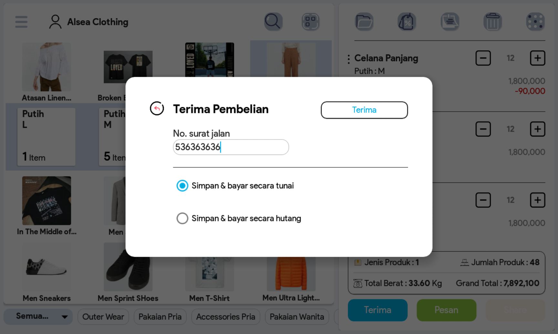Click the trash icon to clear cart
Screen dimensions: 558x334
[x=492, y=22]
